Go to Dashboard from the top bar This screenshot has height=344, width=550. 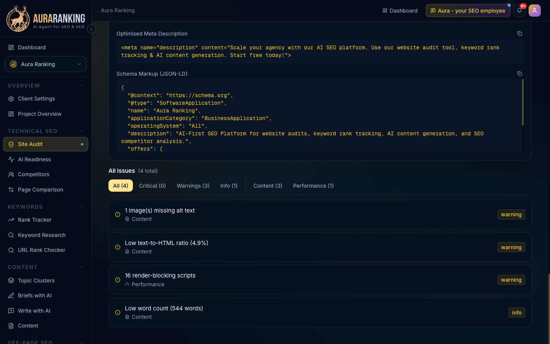400,11
